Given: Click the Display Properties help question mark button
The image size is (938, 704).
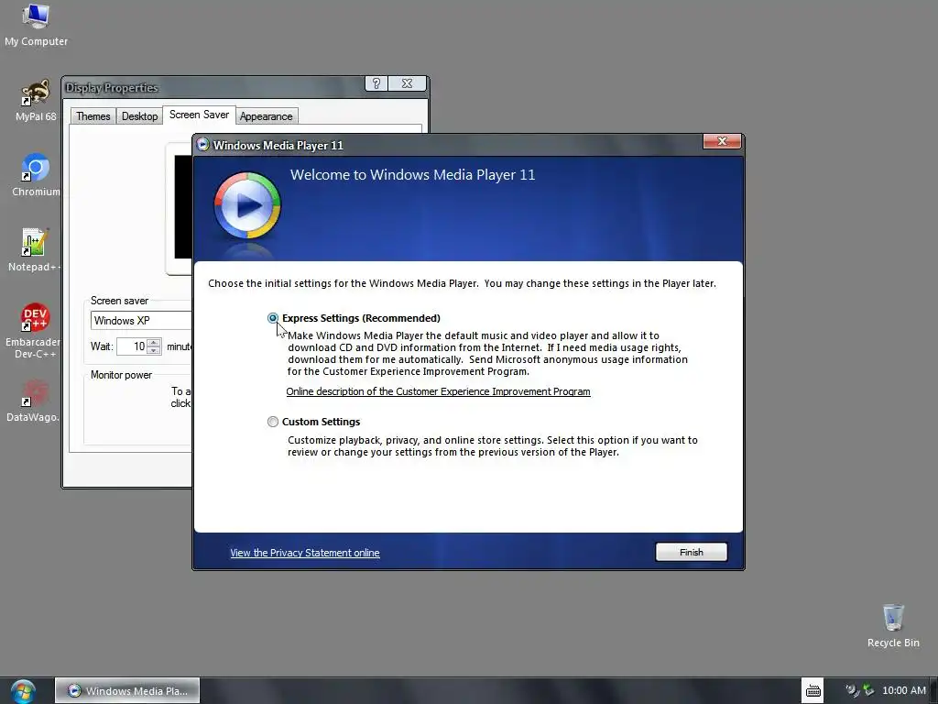Looking at the screenshot, I should click(376, 83).
